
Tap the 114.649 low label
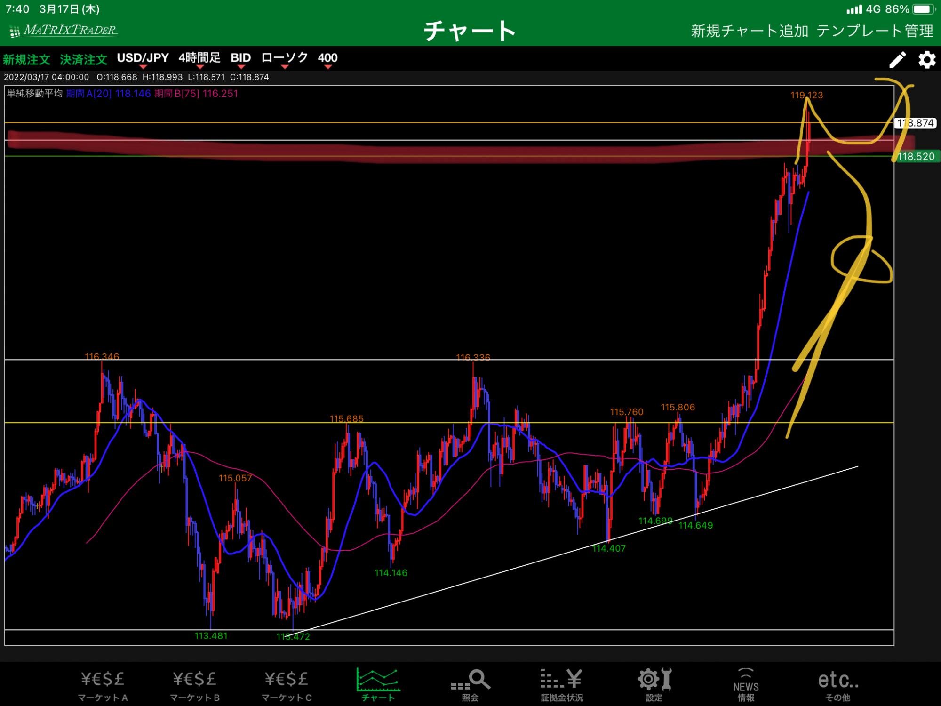[696, 525]
